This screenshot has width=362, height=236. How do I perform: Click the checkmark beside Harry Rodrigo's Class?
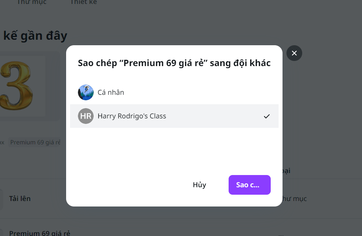click(x=267, y=116)
